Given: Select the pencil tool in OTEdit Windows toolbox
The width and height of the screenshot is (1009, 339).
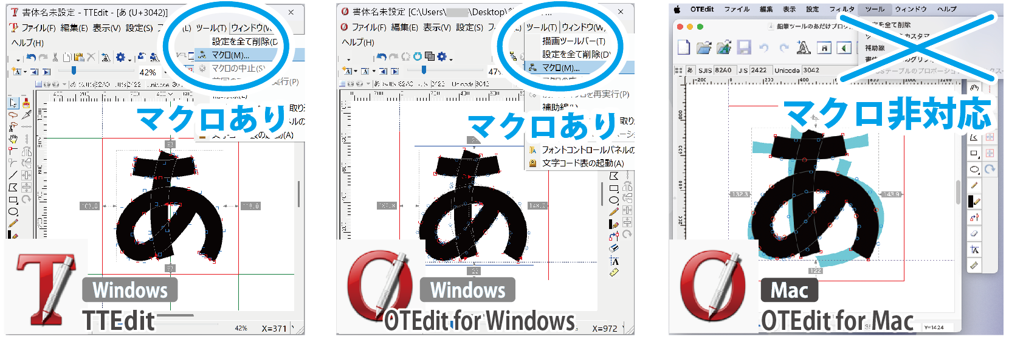Looking at the screenshot, I should pos(614,212).
